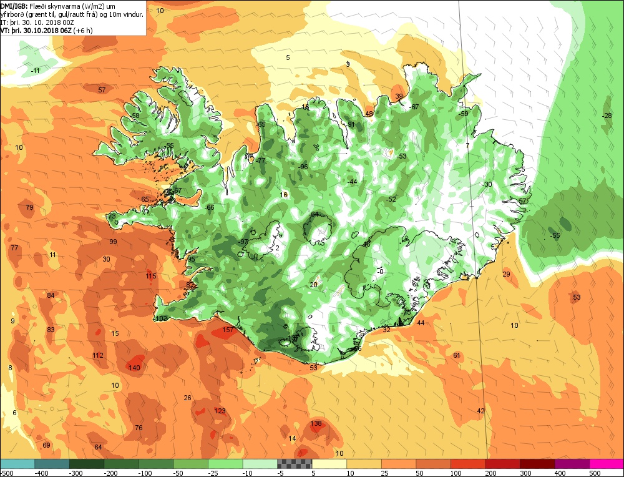This screenshot has width=624, height=477.
Task: Pick the darkest green swatch between -300 and -200
Action: click(87, 464)
